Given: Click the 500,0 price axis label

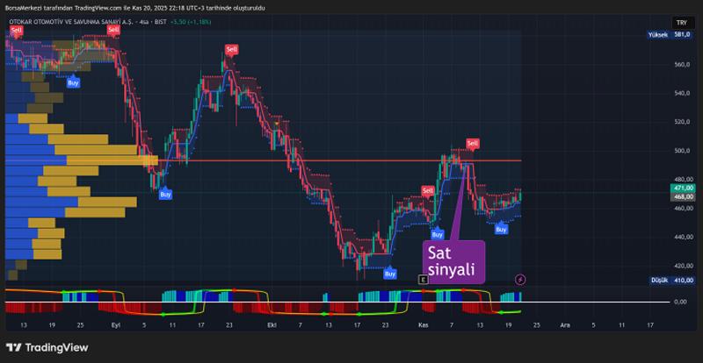Looking at the screenshot, I should [x=682, y=151].
